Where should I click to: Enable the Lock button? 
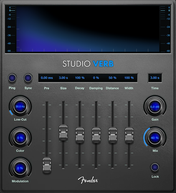(x=155, y=167)
